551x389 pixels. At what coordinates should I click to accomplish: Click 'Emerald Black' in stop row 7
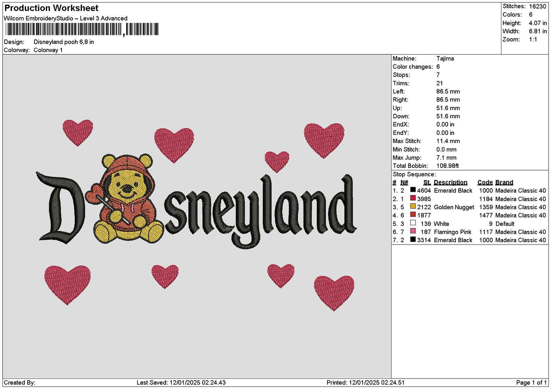pyautogui.click(x=453, y=240)
